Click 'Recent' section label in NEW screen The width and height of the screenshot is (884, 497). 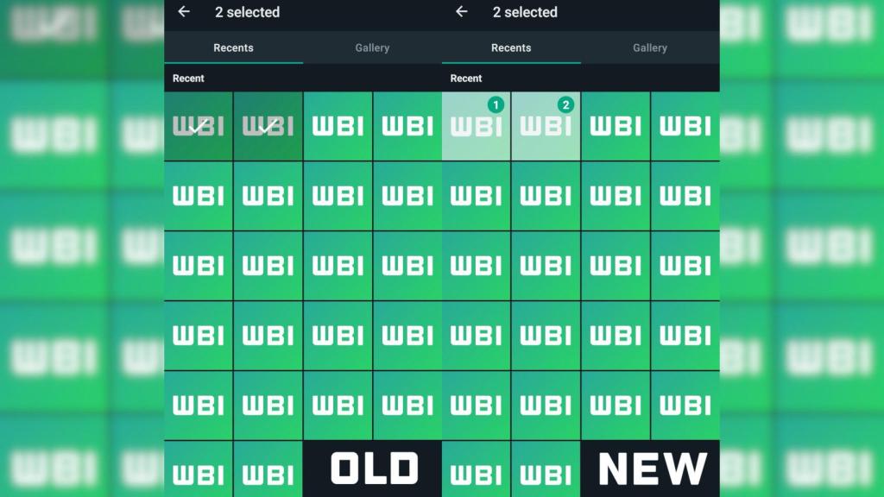(465, 79)
